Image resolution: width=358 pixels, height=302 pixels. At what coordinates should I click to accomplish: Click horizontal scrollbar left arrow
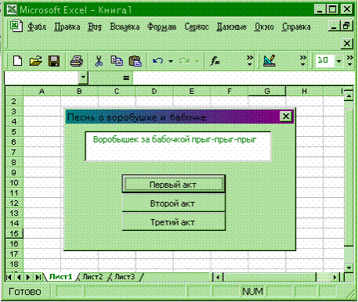click(218, 277)
